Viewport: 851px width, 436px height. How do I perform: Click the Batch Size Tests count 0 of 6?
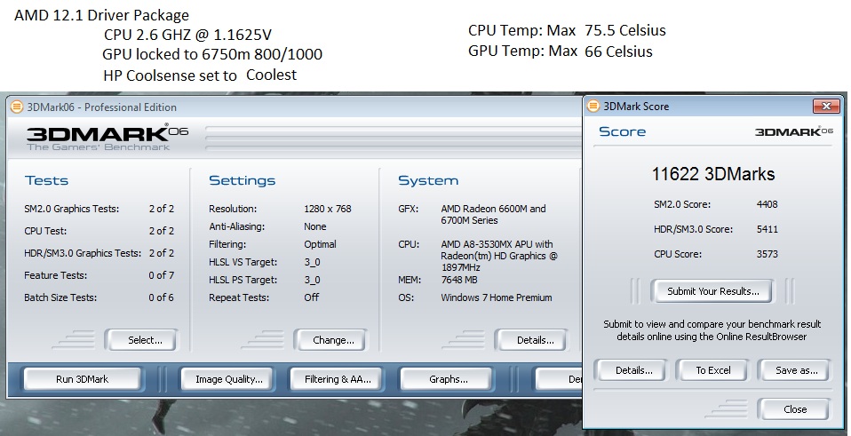(x=161, y=297)
